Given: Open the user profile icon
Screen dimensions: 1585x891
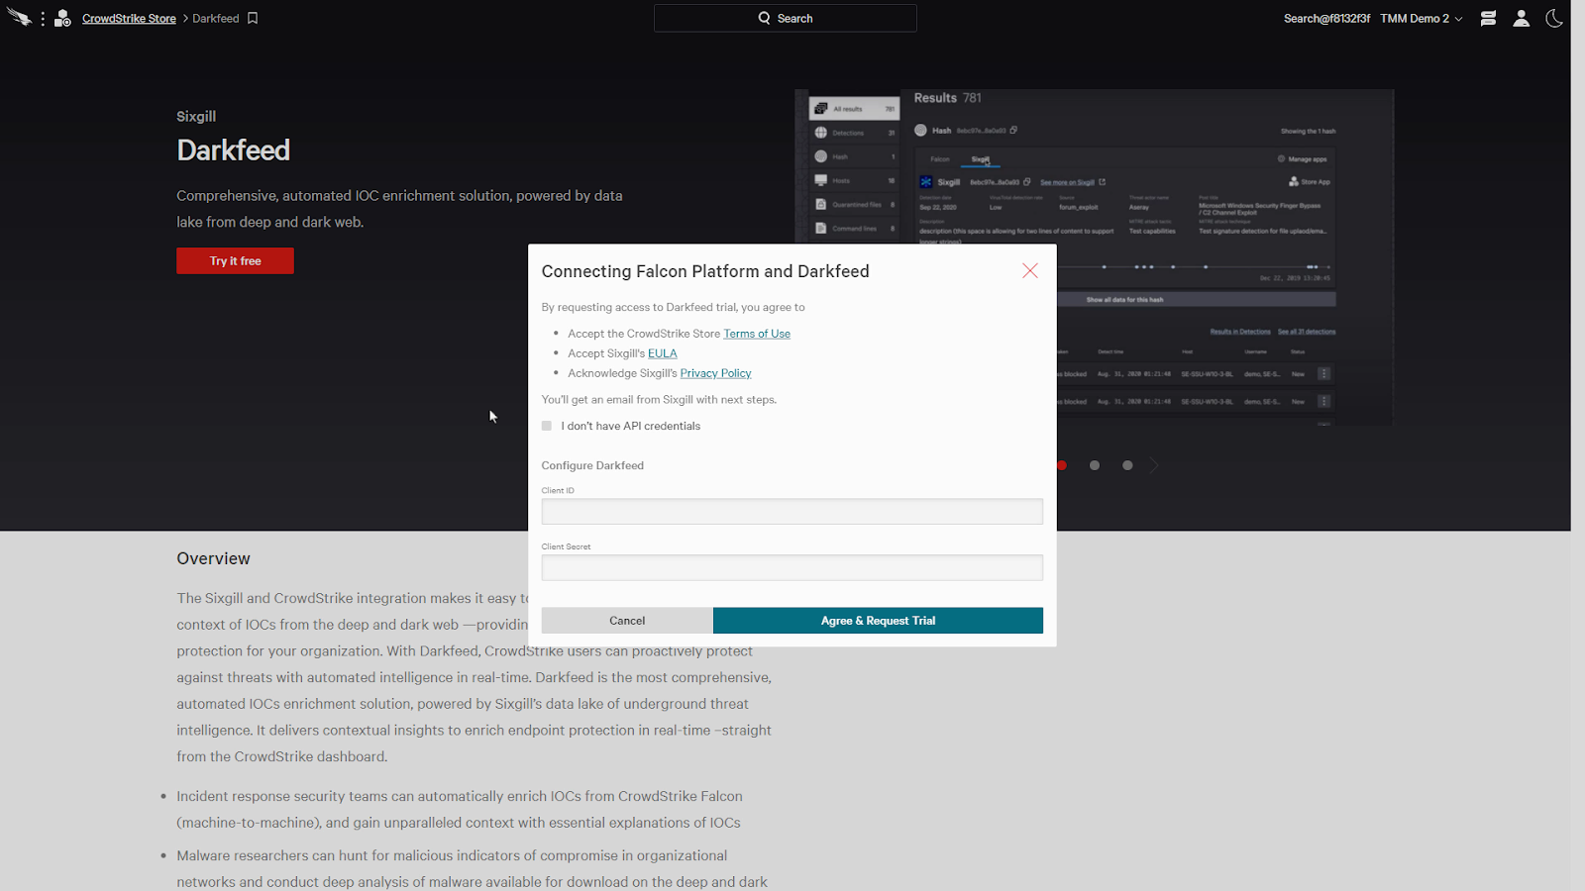Looking at the screenshot, I should click(1521, 18).
